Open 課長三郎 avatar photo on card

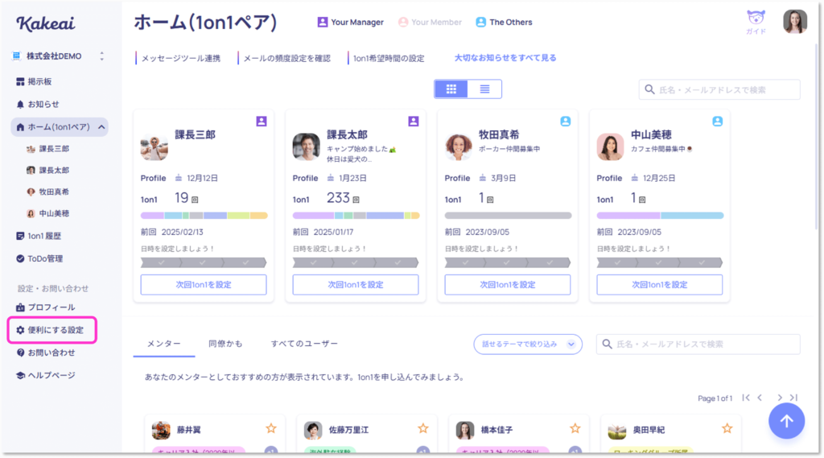point(154,146)
